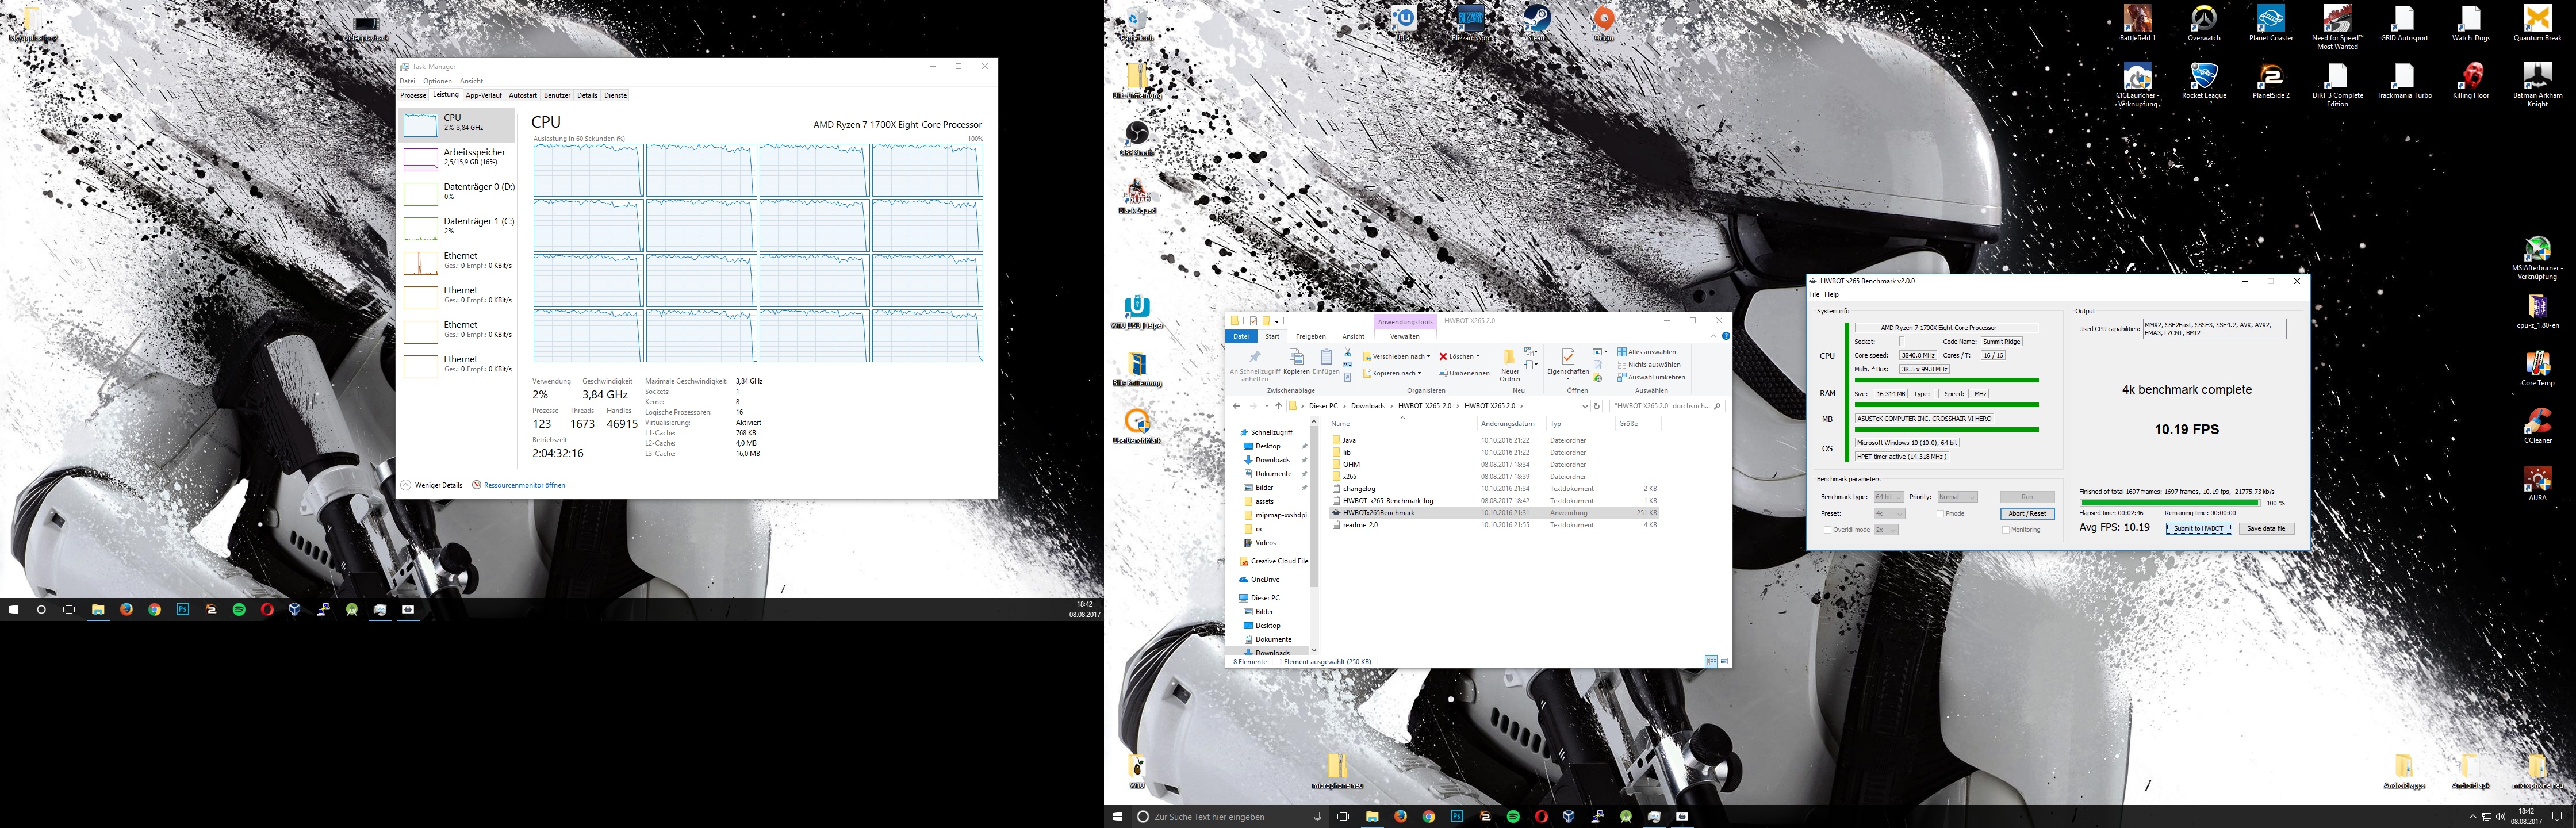Click the scissors cut icon in Explorer ribbon

[1348, 352]
